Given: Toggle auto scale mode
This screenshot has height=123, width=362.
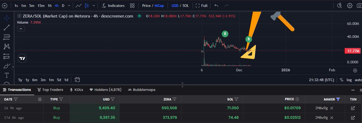Looking at the screenshot, I should coord(358,80).
